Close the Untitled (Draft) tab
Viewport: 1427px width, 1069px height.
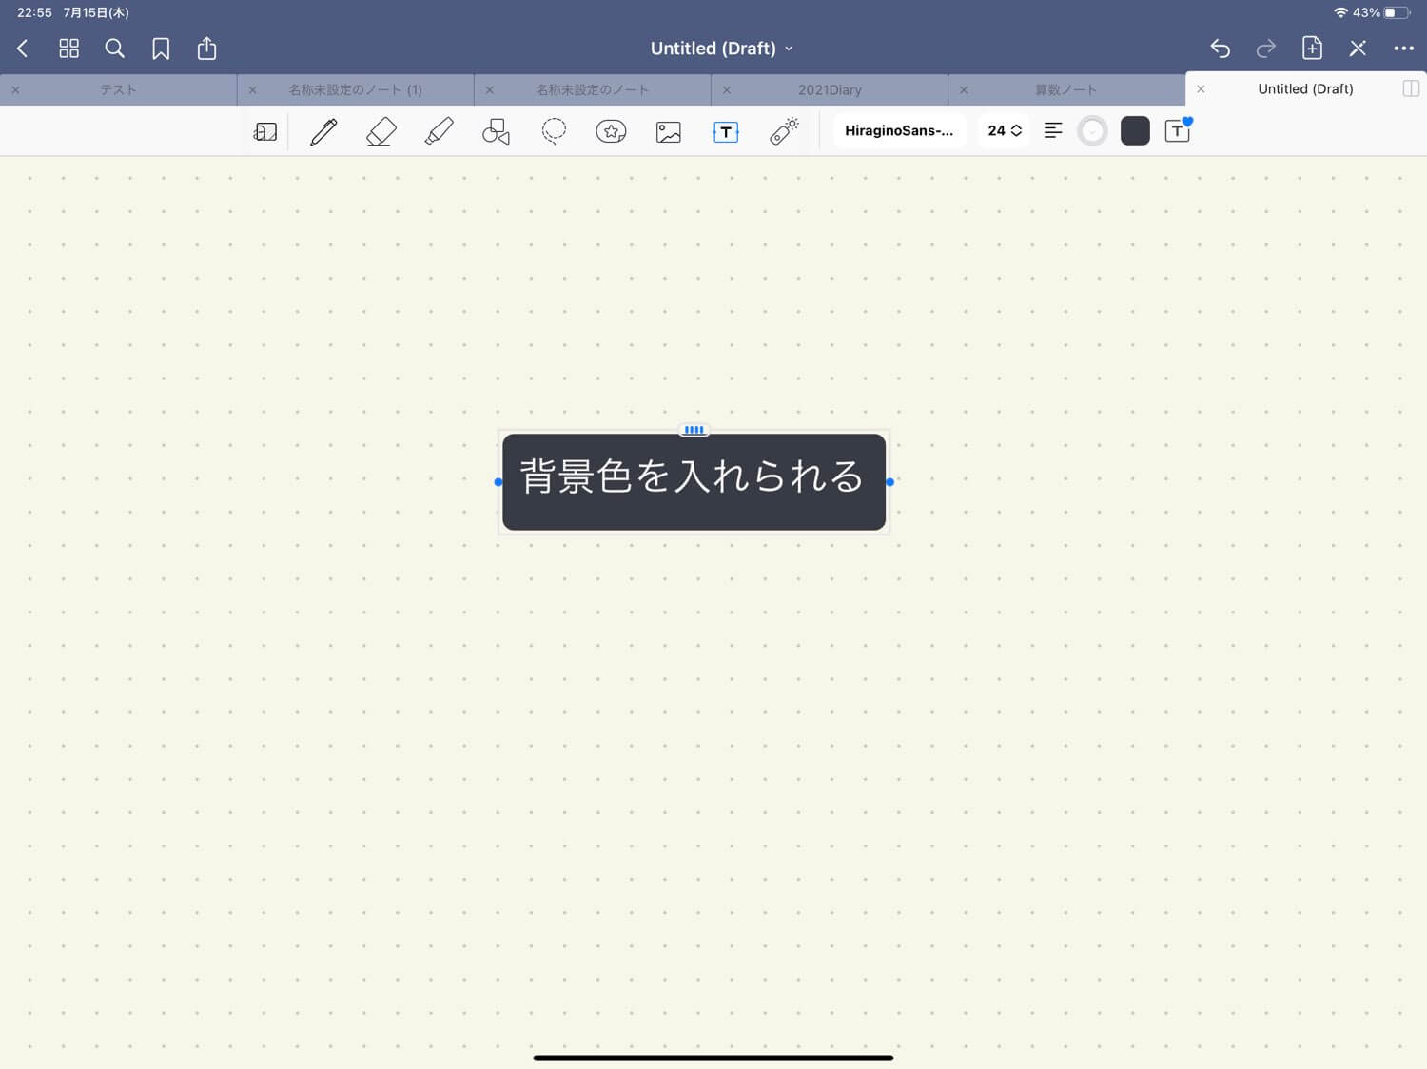(1201, 89)
